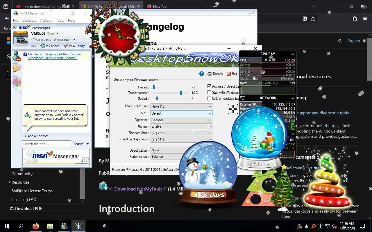Image resolution: width=372 pixels, height=232 pixels.
Task: Open the Search dropdown arrow in Messenger
Action: tap(87, 144)
